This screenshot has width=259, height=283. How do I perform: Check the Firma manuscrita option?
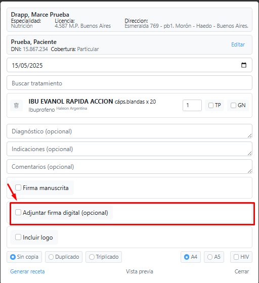coord(18,187)
